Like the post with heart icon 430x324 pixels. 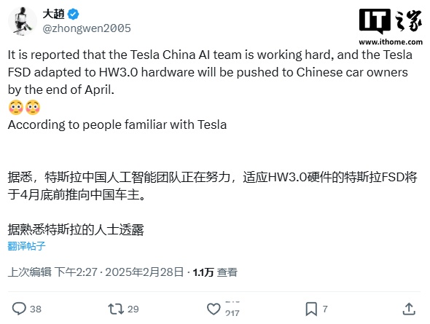pos(214,309)
